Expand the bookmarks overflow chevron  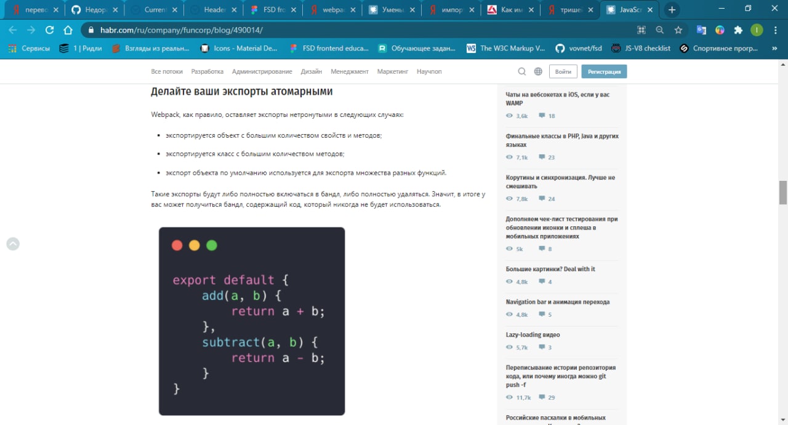click(775, 48)
